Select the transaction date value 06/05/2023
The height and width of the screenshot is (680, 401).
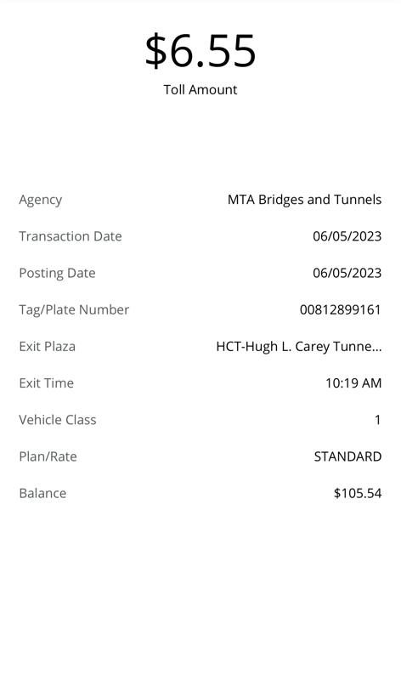click(347, 236)
